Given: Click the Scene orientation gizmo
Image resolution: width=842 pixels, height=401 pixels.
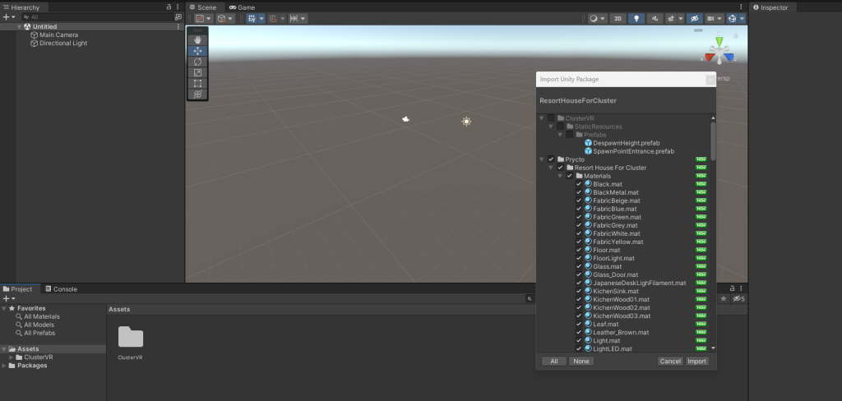Looking at the screenshot, I should coord(719,52).
